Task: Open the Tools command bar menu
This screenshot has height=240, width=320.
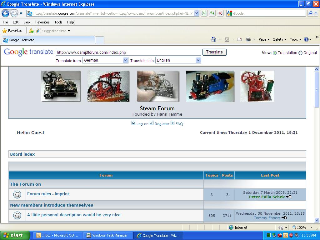Action: 295,39
